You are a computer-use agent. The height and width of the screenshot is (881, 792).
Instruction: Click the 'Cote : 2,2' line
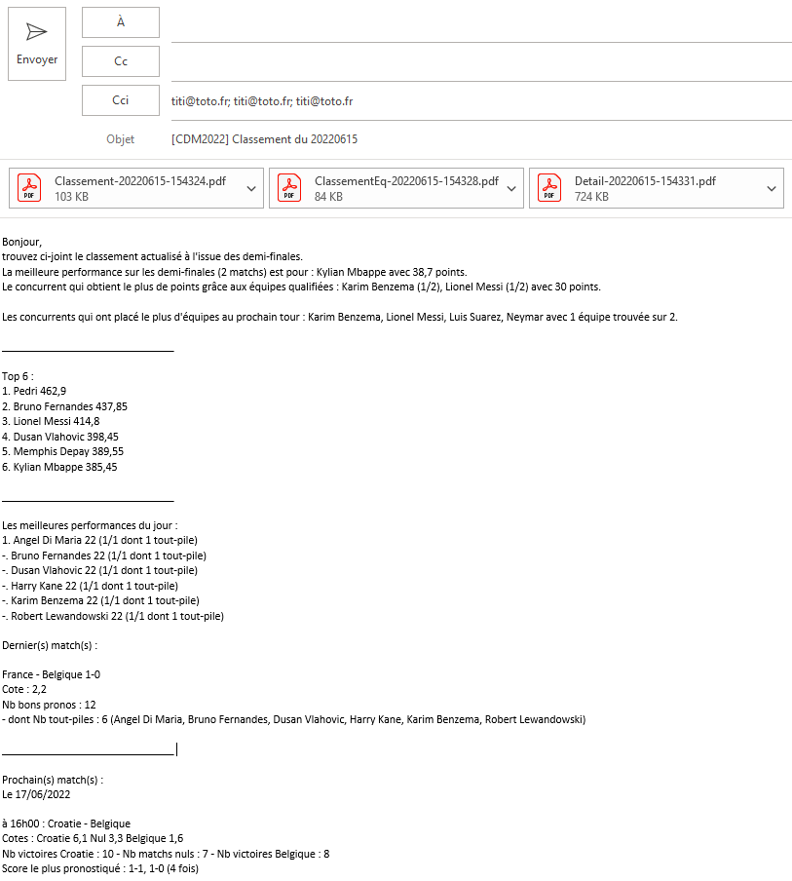tap(24, 689)
